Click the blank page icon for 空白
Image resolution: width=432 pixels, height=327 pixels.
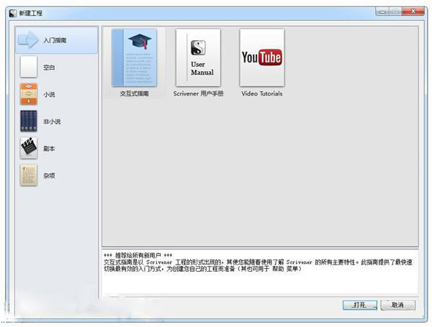point(28,67)
